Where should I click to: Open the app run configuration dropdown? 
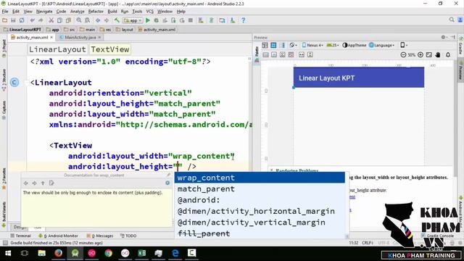pyautogui.click(x=133, y=20)
